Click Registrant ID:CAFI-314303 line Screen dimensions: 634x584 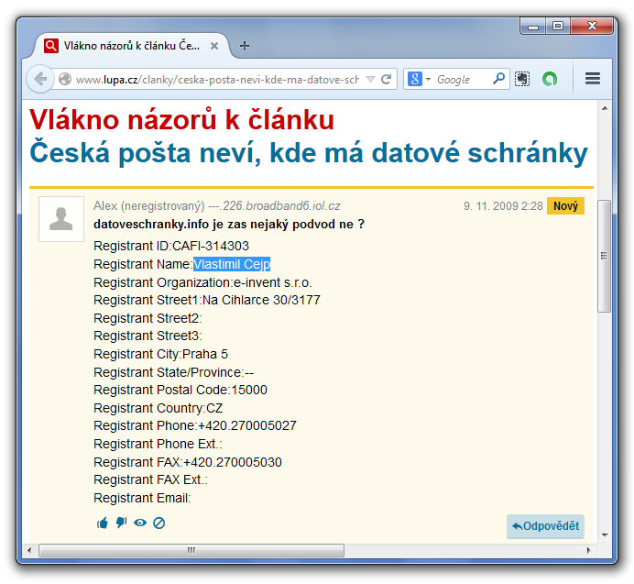pyautogui.click(x=171, y=246)
